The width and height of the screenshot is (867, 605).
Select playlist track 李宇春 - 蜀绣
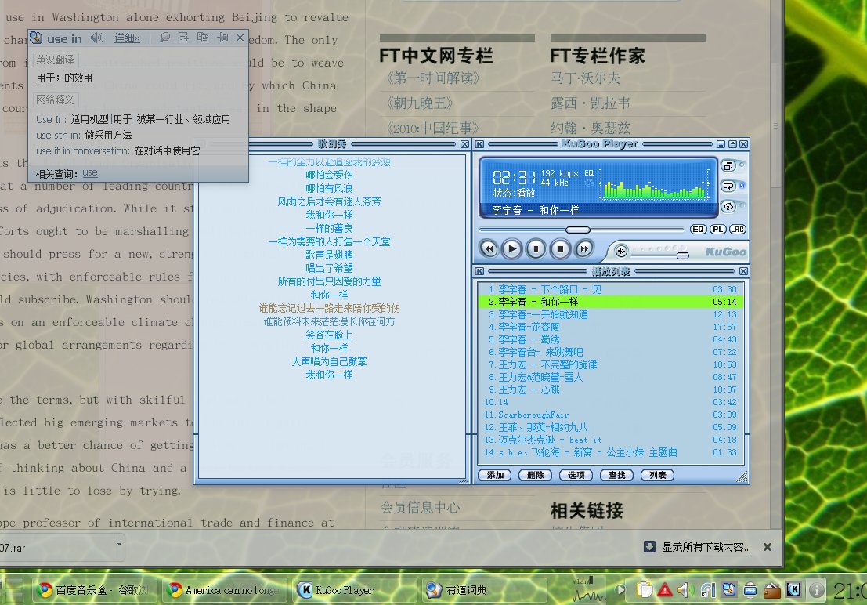[x=611, y=339]
